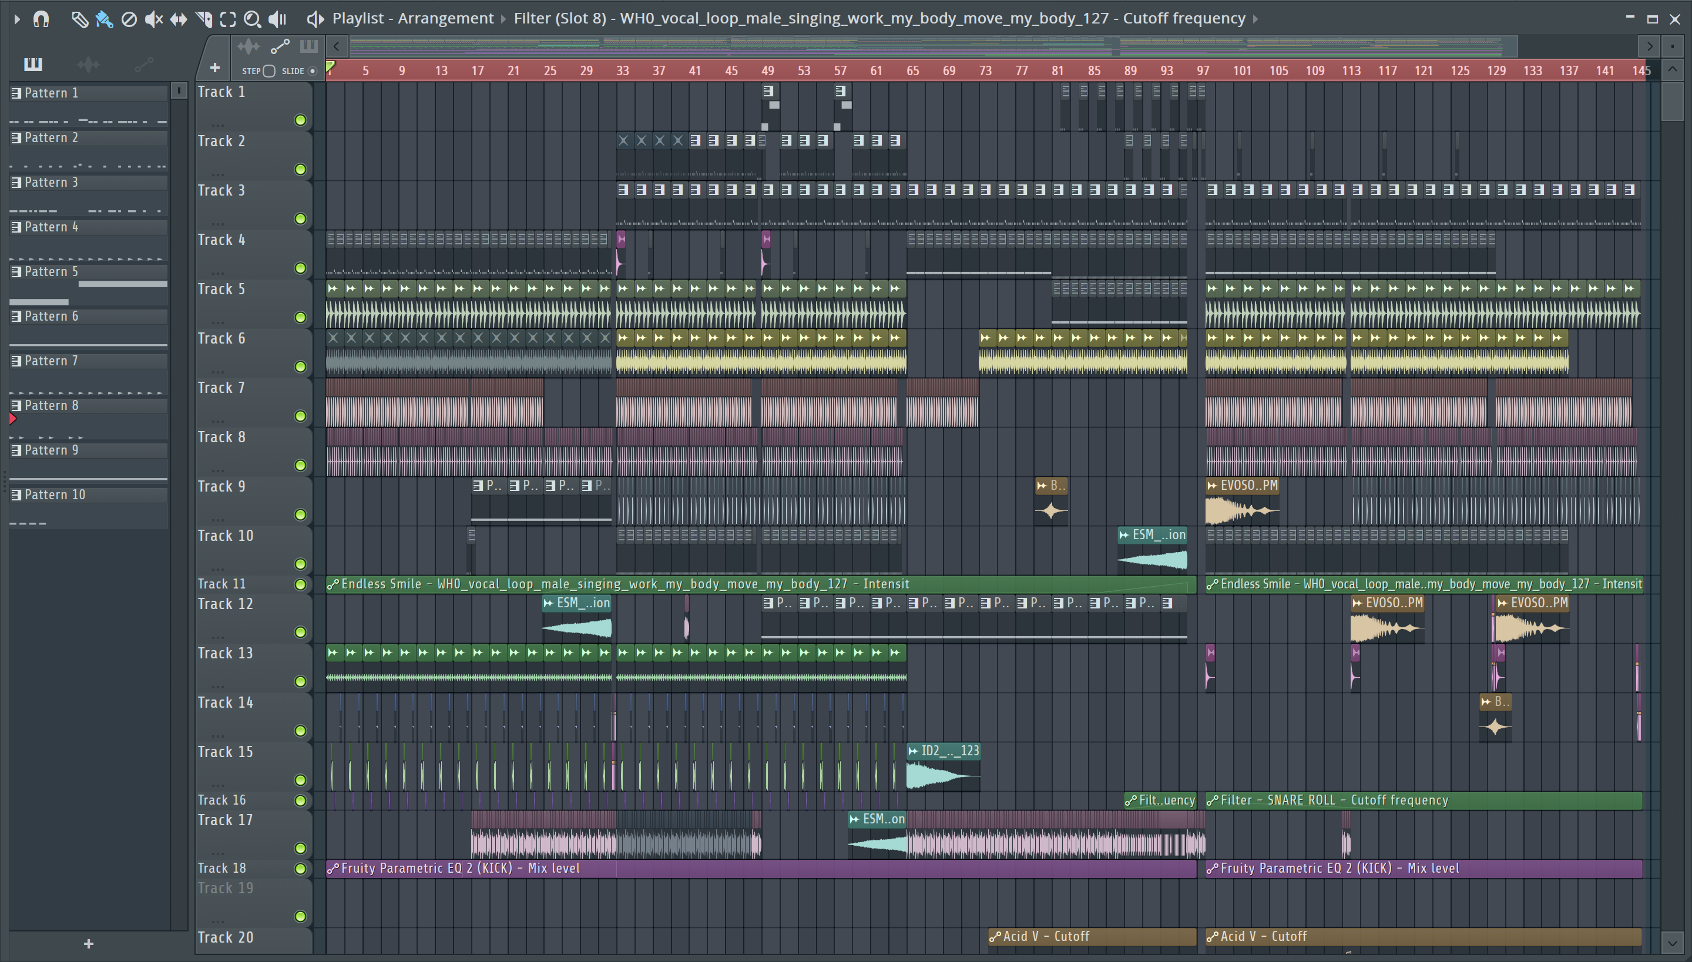The height and width of the screenshot is (962, 1692).
Task: Mute Track 6 via green light
Action: pyautogui.click(x=300, y=366)
